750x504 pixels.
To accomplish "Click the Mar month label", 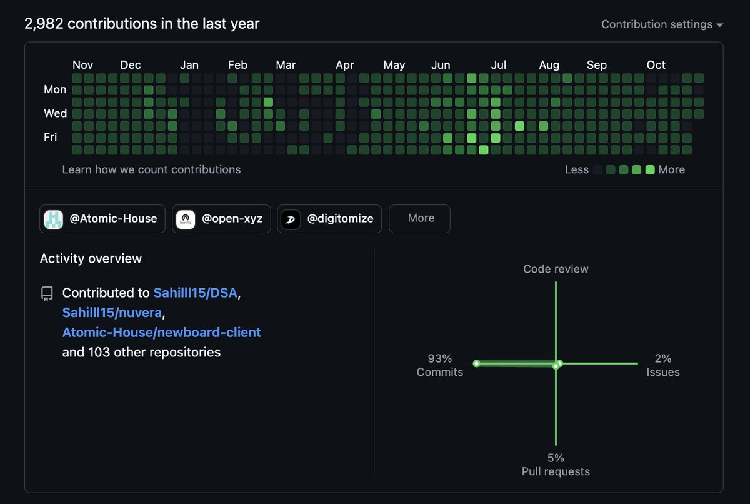I will 286,65.
